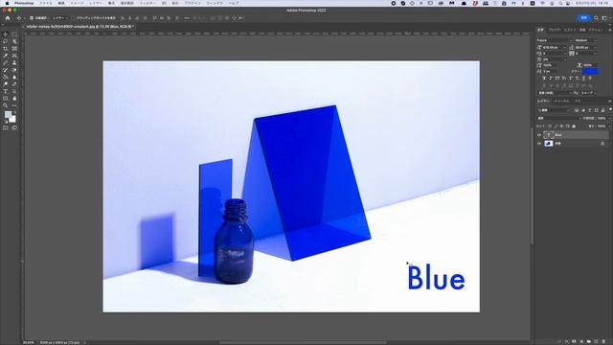Select the History Brush tool
This screenshot has width=613, height=345.
point(6,70)
